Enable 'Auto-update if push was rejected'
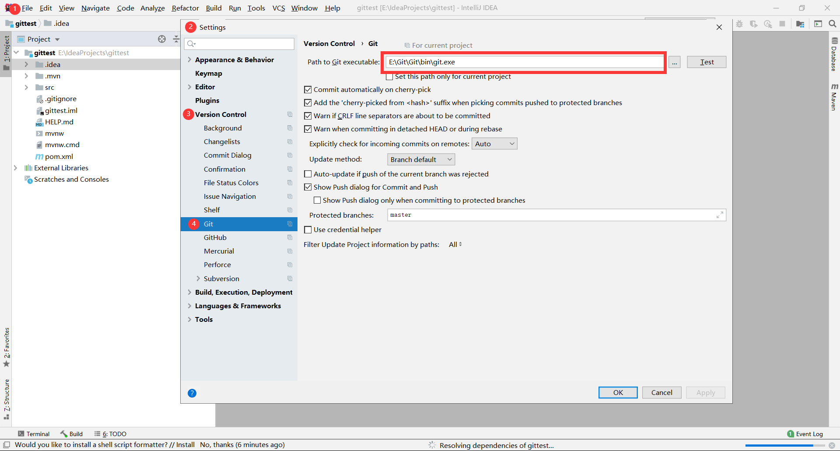 [308, 174]
